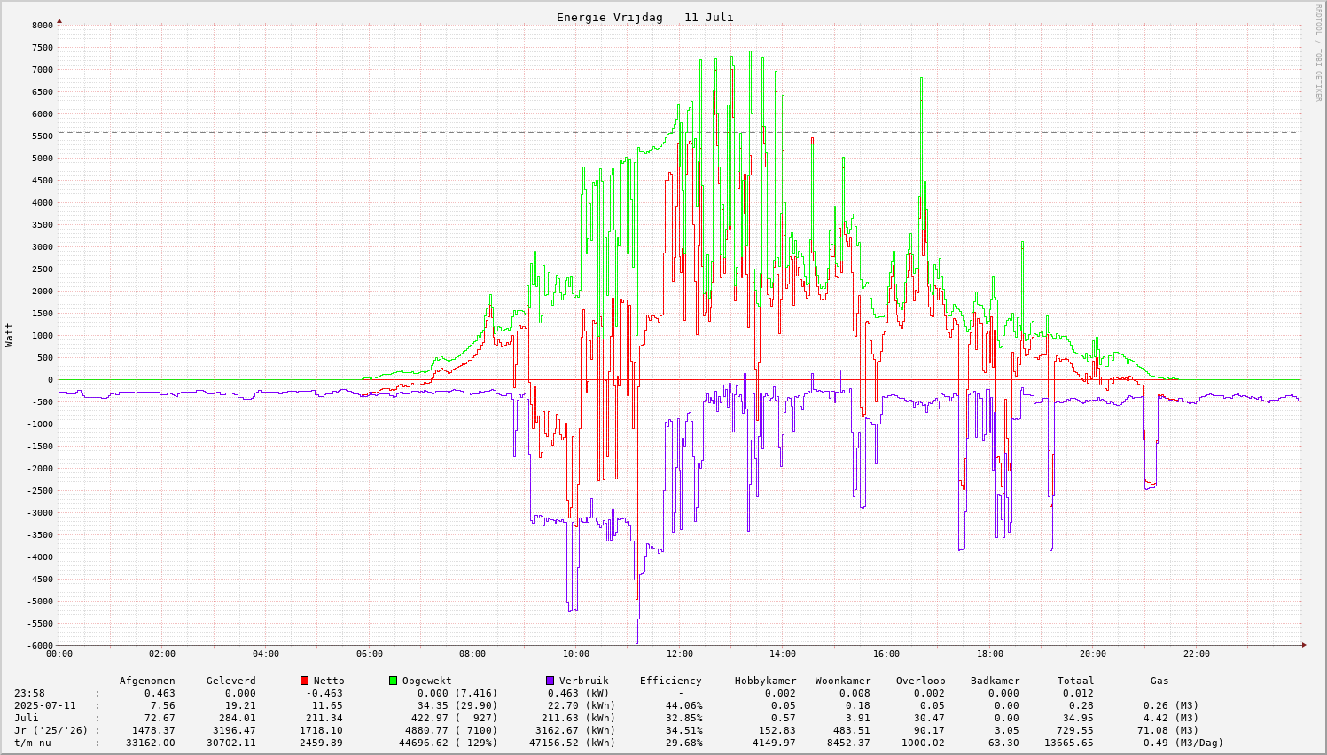Click the RRDTOOL / TOBI OETIKER watermark
The image size is (1327, 755).
click(x=1318, y=52)
